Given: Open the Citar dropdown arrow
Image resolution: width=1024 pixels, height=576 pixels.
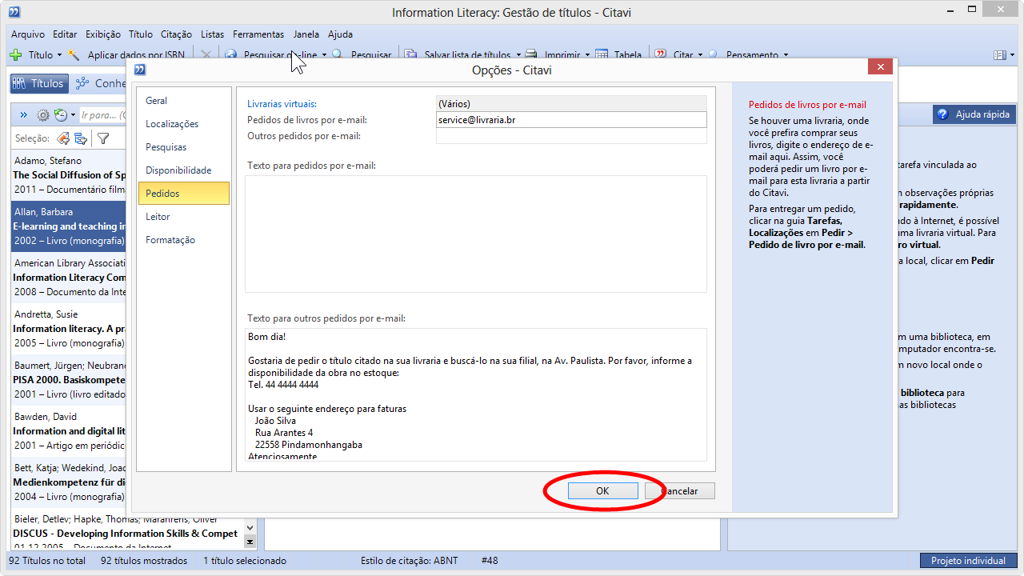Looking at the screenshot, I should tap(700, 55).
